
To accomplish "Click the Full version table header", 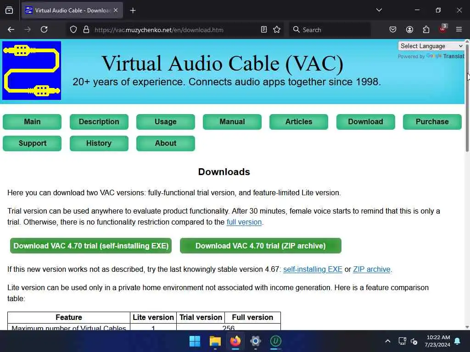I will point(252,317).
